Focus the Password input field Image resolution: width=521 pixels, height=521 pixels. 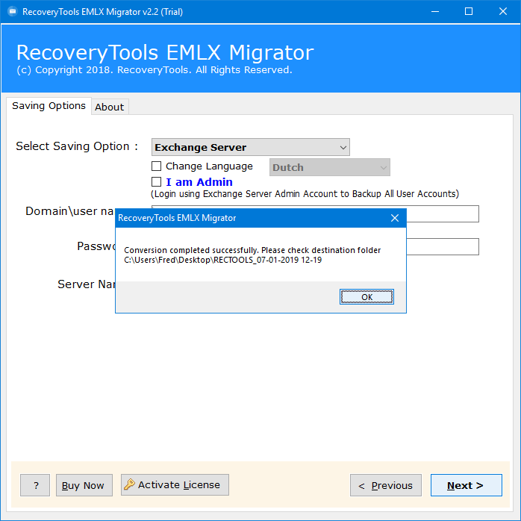coord(442,246)
